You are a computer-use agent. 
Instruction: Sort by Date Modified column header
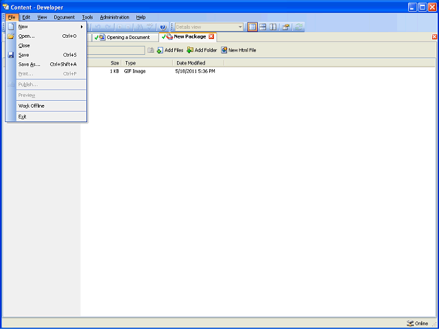(198, 63)
